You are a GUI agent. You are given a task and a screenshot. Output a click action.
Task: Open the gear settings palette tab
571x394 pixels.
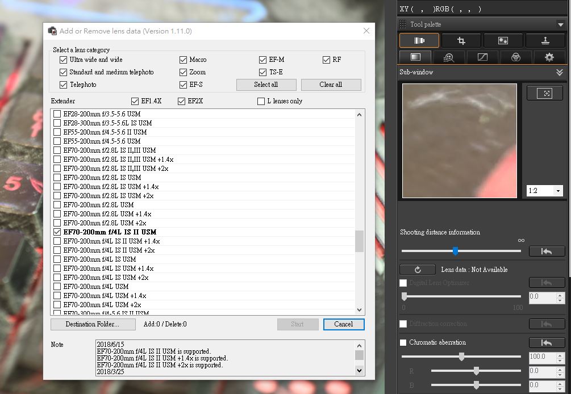click(549, 57)
